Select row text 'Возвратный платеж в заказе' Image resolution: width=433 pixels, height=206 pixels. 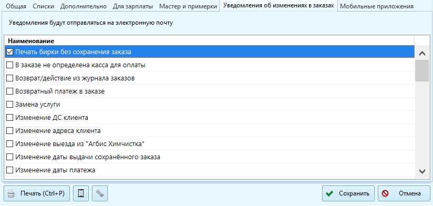[60, 91]
